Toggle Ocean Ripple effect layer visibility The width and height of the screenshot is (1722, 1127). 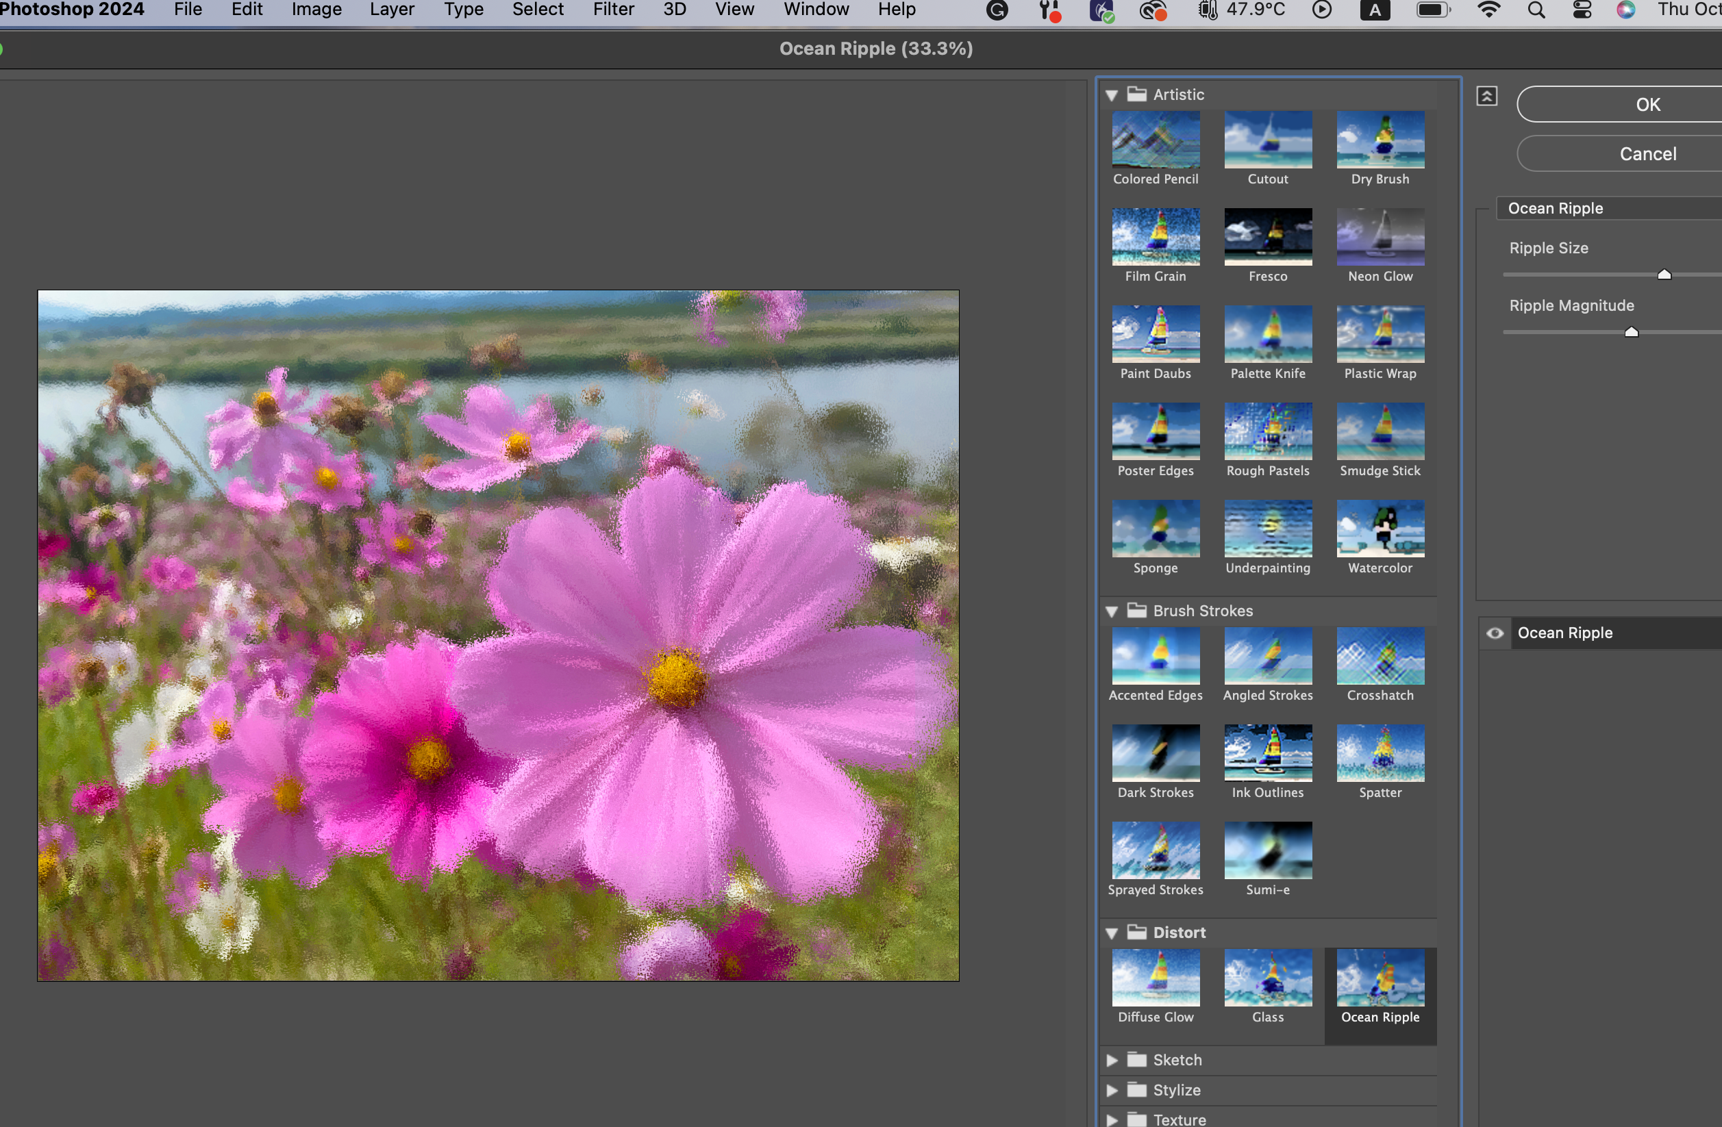click(1495, 633)
